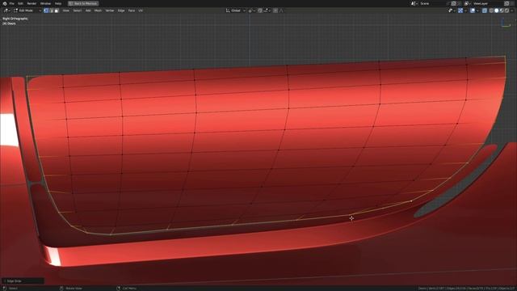Click the Back to Previous button
The image size is (517, 291).
(x=83, y=3)
